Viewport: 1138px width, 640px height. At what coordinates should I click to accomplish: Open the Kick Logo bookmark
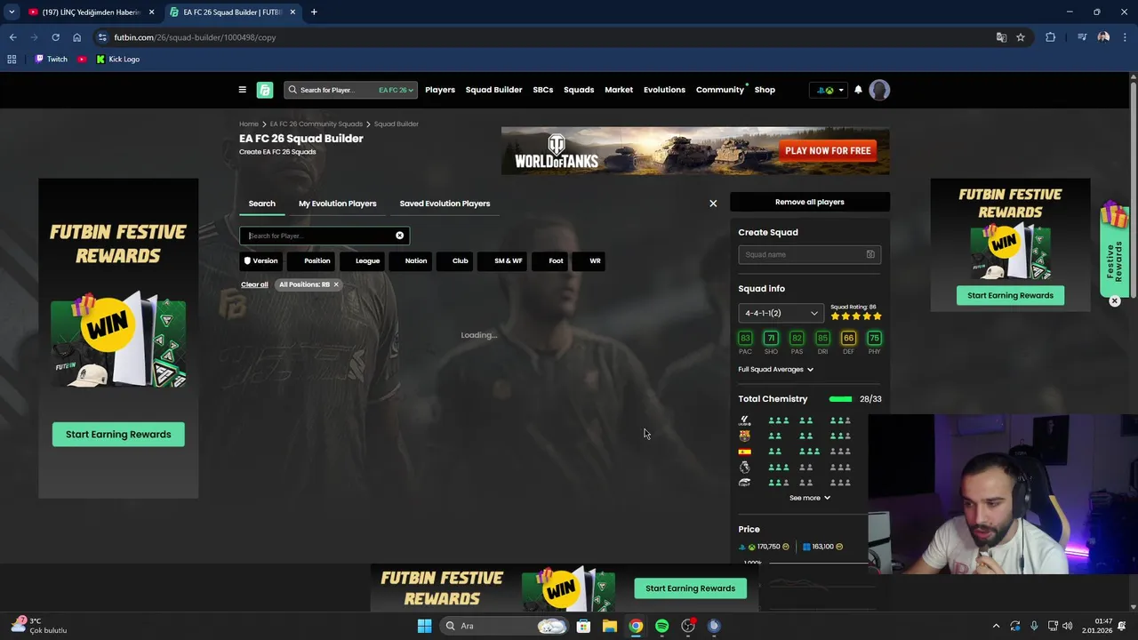click(117, 60)
